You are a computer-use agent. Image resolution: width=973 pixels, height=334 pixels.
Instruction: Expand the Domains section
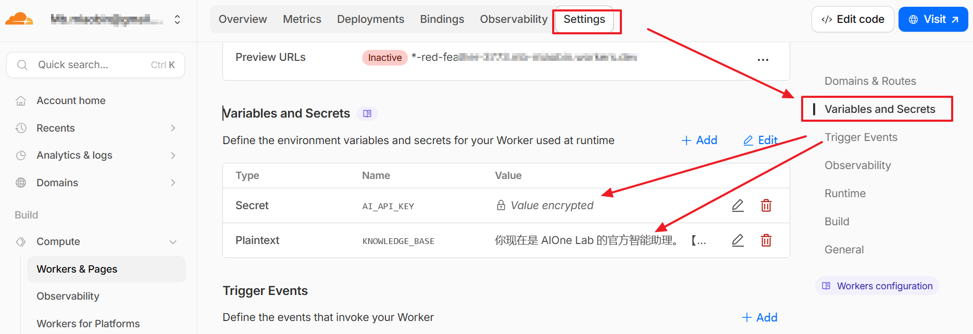click(x=173, y=182)
